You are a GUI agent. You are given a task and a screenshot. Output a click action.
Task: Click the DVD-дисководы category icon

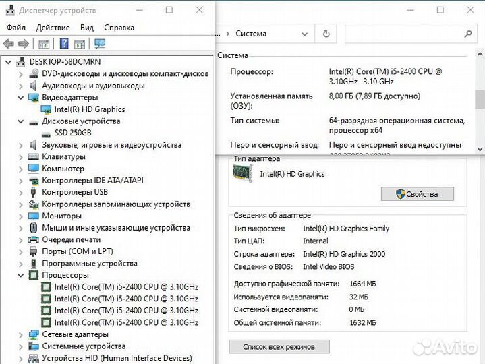click(34, 73)
